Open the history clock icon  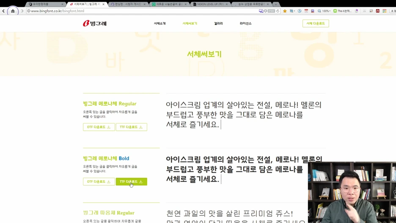pyautogui.click(x=300, y=11)
